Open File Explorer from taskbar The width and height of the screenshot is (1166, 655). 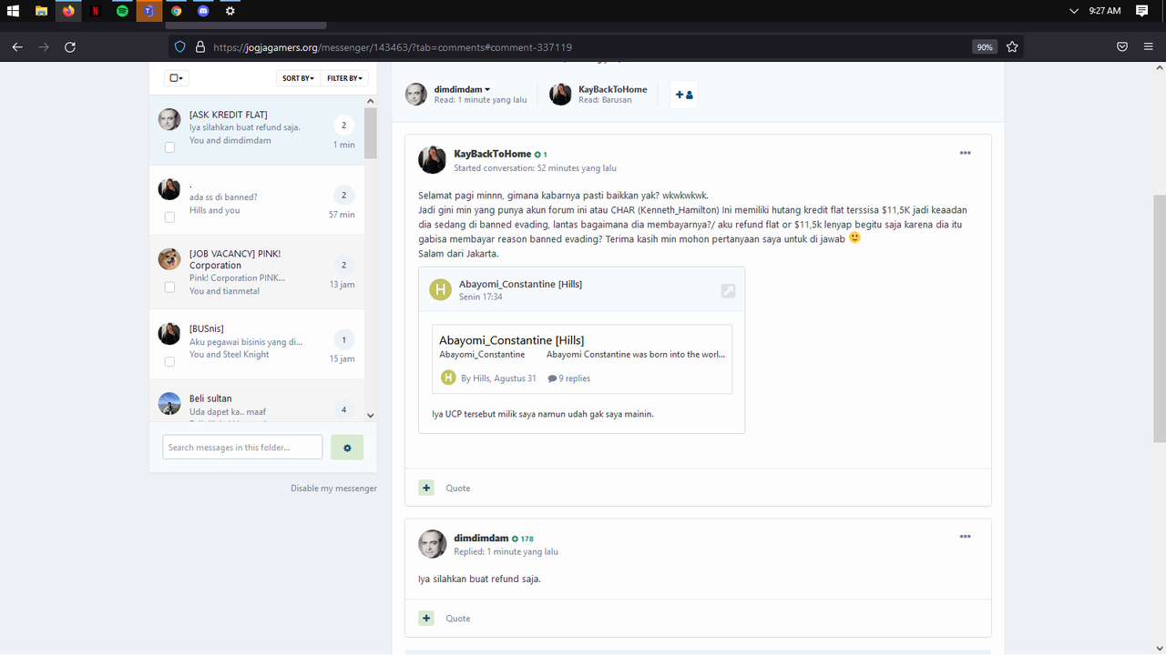(41, 11)
